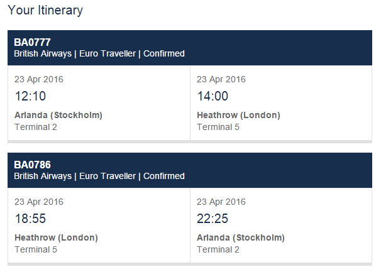Select Heathrow (London) arrival airport for BA0777
Viewport: 381px width, 272px height.
point(238,115)
